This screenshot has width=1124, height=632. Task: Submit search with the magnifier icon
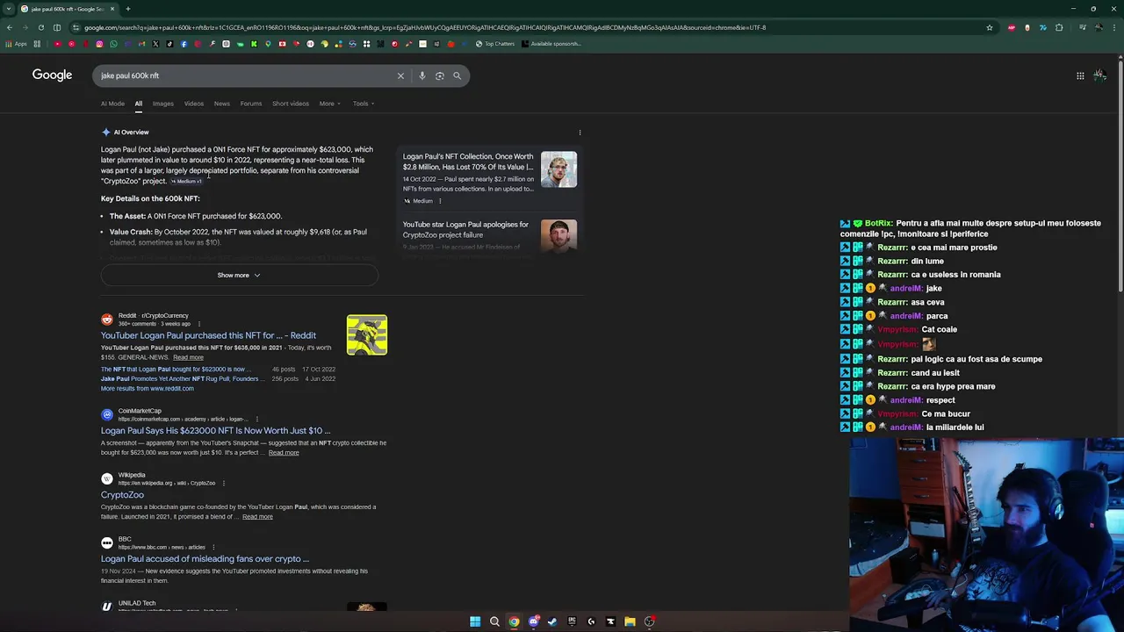(457, 75)
